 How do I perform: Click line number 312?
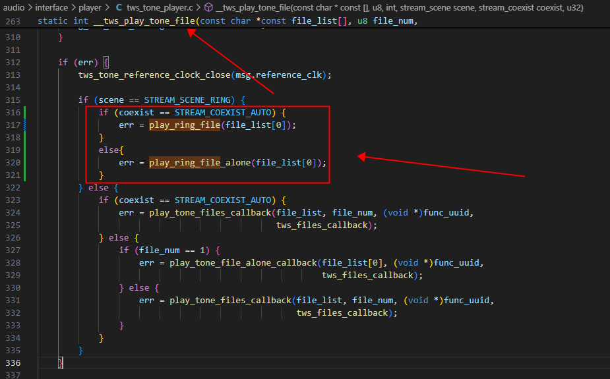pyautogui.click(x=13, y=62)
